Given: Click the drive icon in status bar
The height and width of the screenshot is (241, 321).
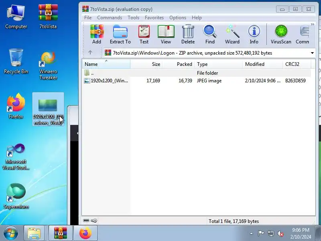Looking at the screenshot, I should pyautogui.click(x=86, y=220).
